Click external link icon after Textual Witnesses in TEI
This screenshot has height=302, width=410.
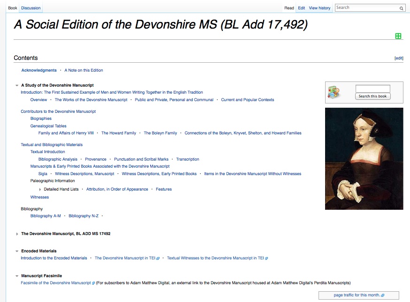pyautogui.click(x=266, y=258)
